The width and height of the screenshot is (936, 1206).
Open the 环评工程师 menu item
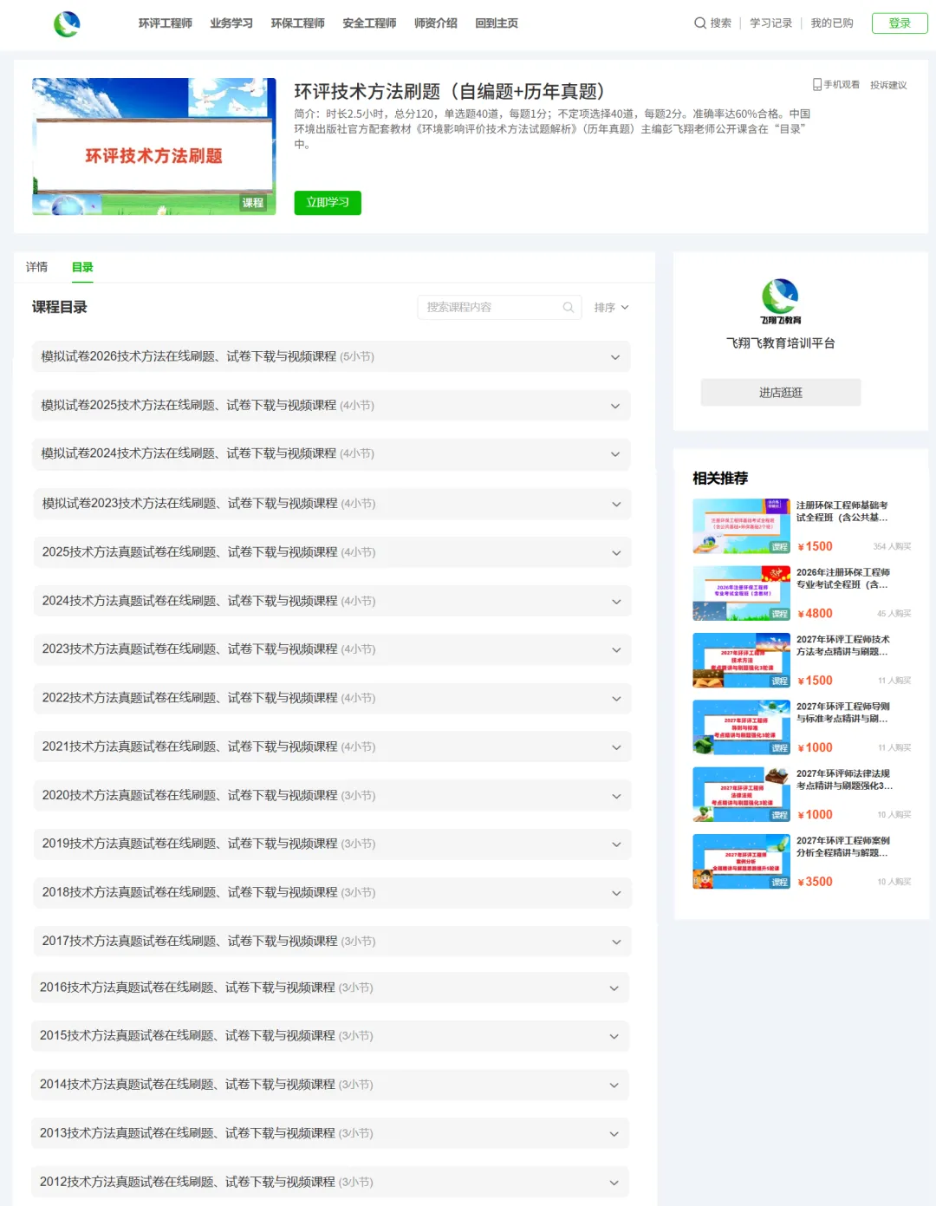(x=165, y=23)
